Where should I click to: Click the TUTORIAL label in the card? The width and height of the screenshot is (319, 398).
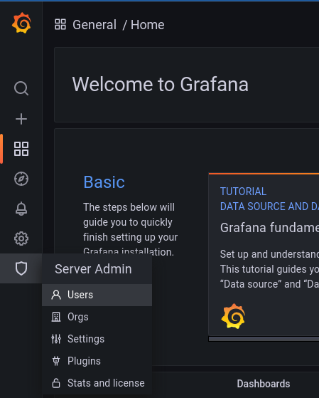(243, 192)
